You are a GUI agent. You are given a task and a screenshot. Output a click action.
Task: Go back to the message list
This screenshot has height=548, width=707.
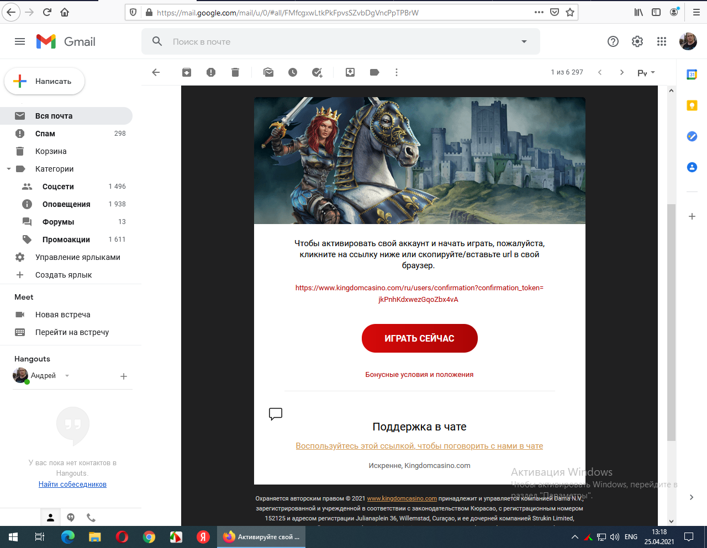[x=156, y=72]
